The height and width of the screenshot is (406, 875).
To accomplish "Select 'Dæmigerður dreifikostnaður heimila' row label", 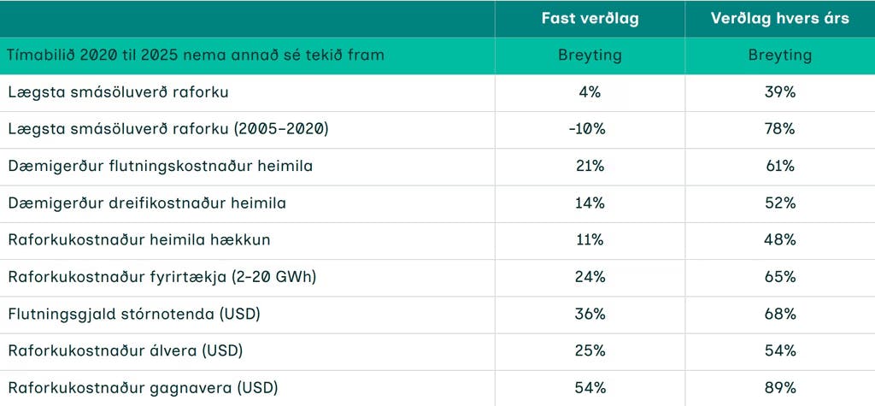I will [x=147, y=203].
